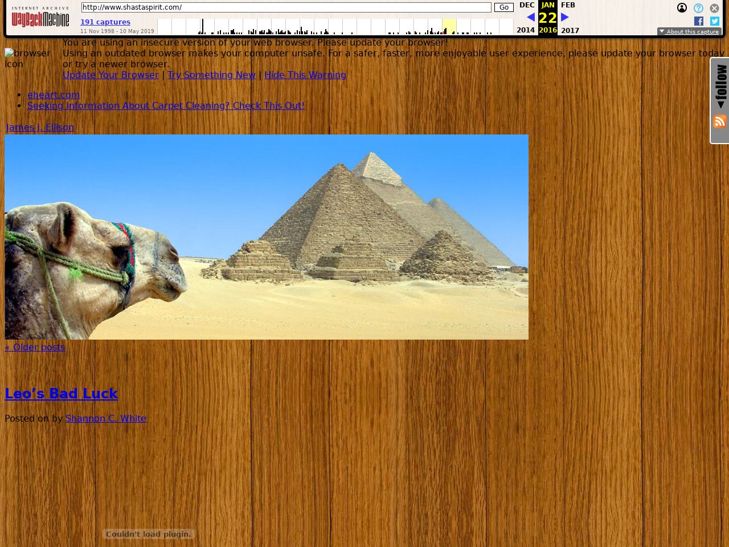
Task: Close the Wayback toolbar with X icon
Action: pos(714,8)
